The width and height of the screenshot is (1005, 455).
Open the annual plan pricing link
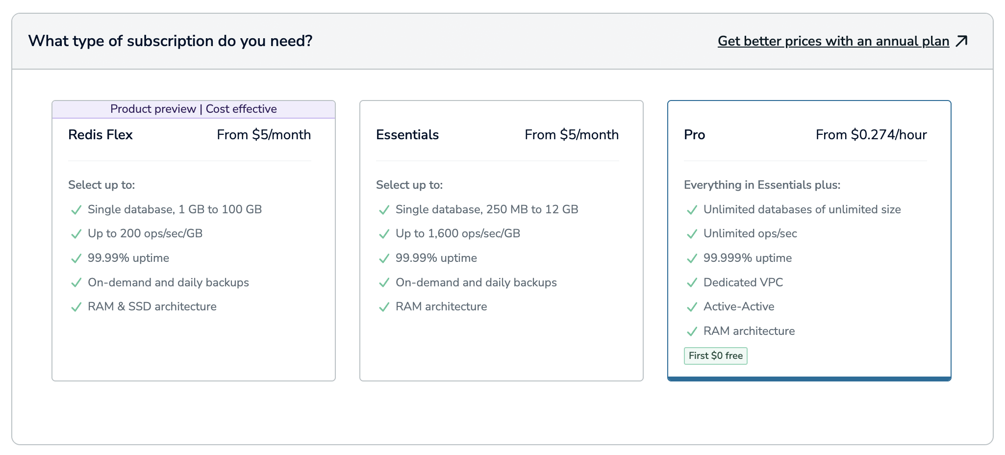(x=833, y=41)
